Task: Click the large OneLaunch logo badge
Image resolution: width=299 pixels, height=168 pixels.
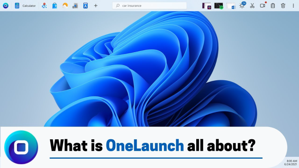Action: 21,147
